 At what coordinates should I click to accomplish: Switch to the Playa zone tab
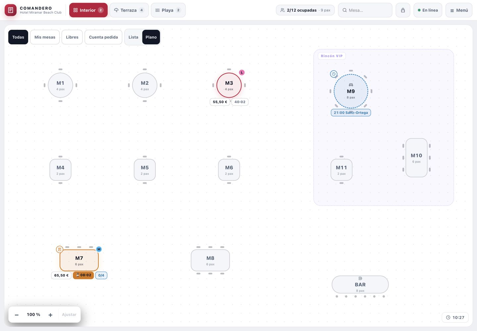click(168, 10)
